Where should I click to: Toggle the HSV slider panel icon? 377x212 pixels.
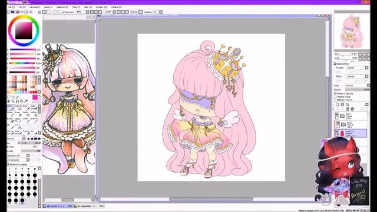coord(17,12)
